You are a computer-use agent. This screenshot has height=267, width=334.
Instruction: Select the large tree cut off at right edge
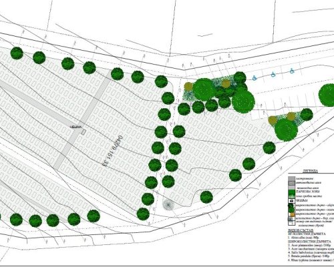327,95
